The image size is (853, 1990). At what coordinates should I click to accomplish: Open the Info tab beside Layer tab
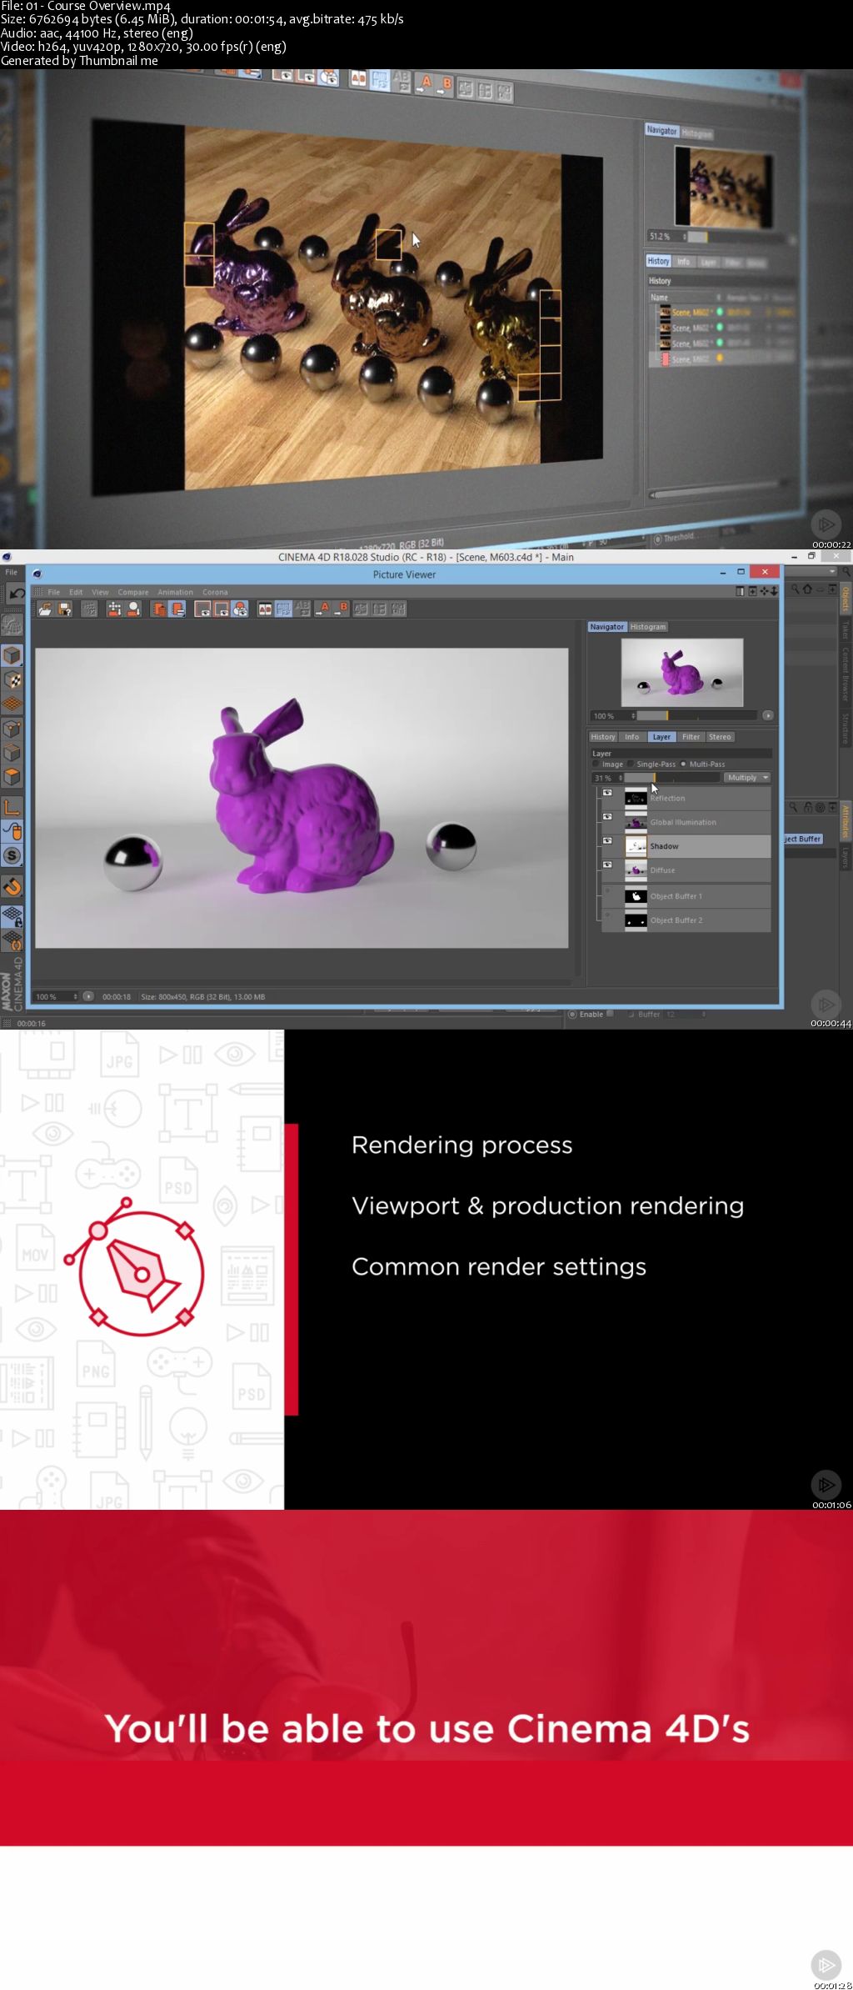tap(632, 737)
